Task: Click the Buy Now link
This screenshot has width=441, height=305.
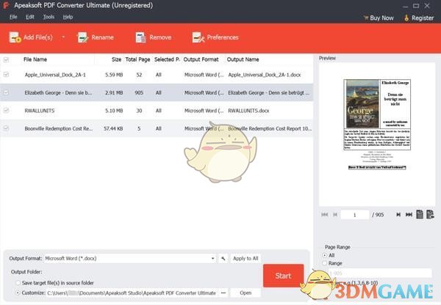Action: click(x=381, y=18)
